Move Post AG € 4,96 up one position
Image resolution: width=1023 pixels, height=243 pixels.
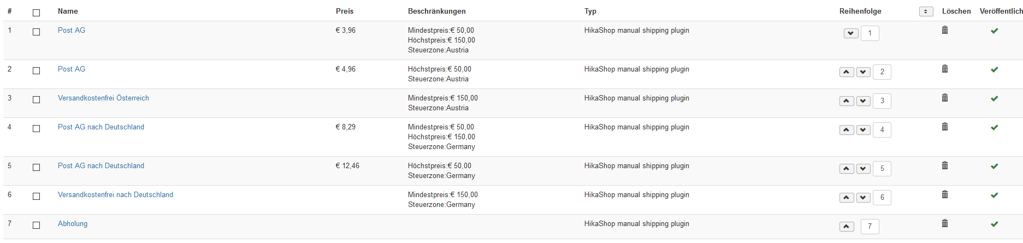pos(847,72)
